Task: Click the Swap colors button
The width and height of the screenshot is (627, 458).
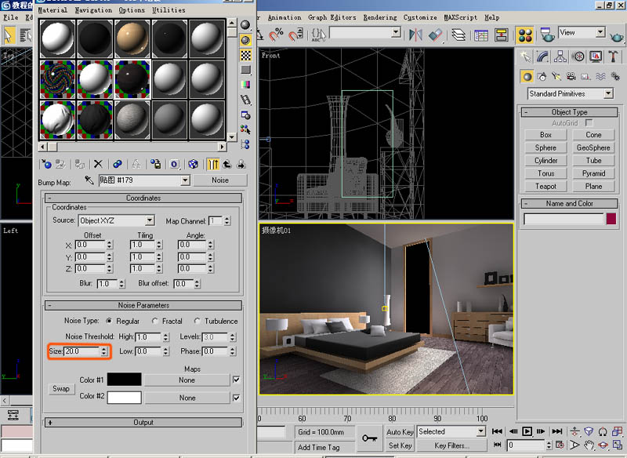Action: (61, 389)
